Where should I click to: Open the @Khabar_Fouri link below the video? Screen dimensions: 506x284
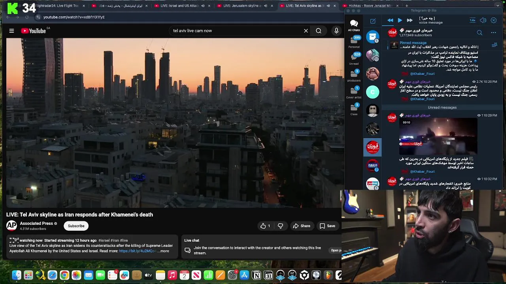422,172
